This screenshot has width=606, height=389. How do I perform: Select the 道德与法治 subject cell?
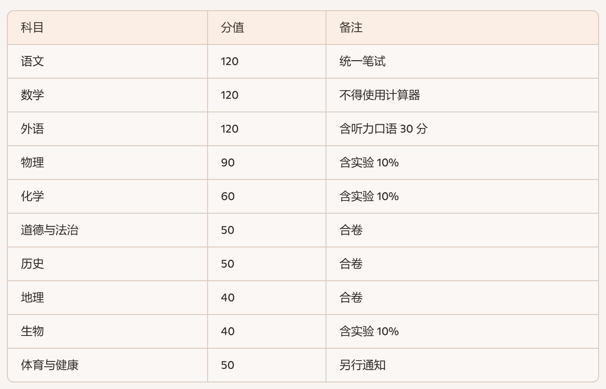[49, 230]
